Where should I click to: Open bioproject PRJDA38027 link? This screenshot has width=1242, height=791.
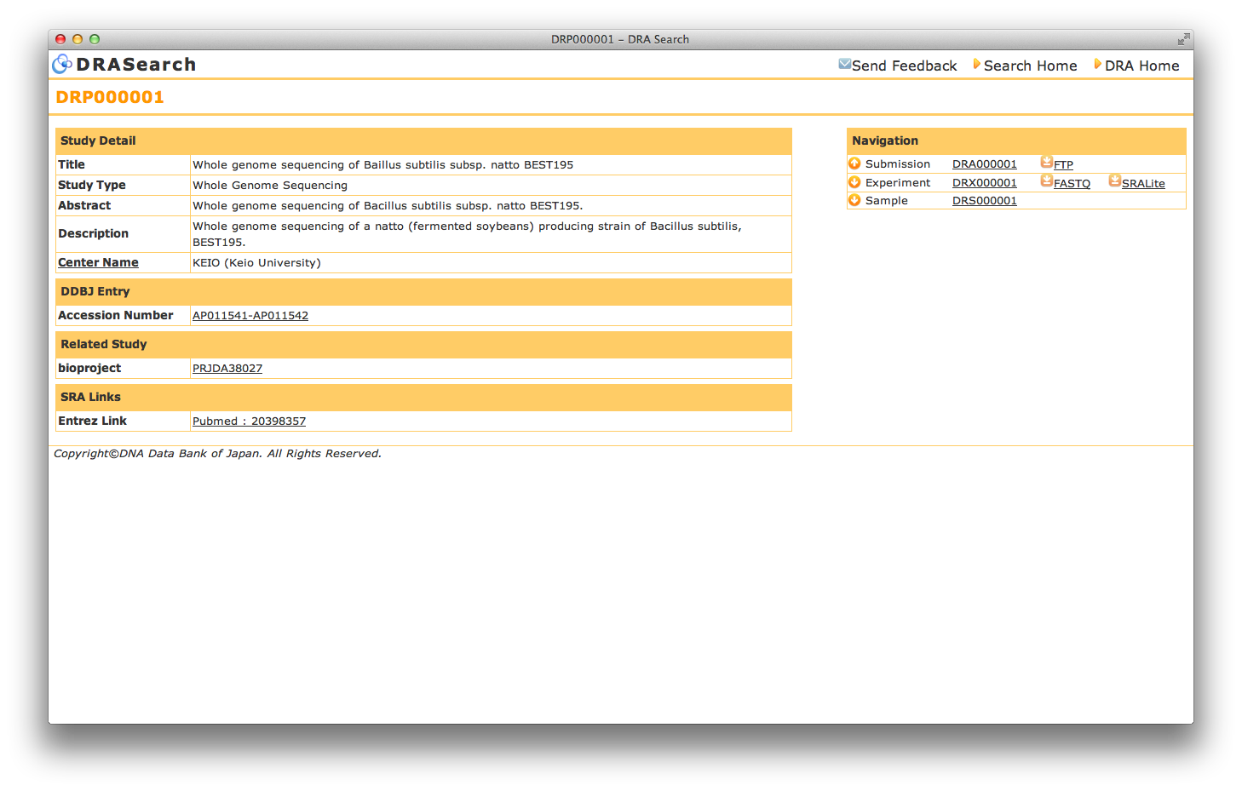(x=227, y=368)
